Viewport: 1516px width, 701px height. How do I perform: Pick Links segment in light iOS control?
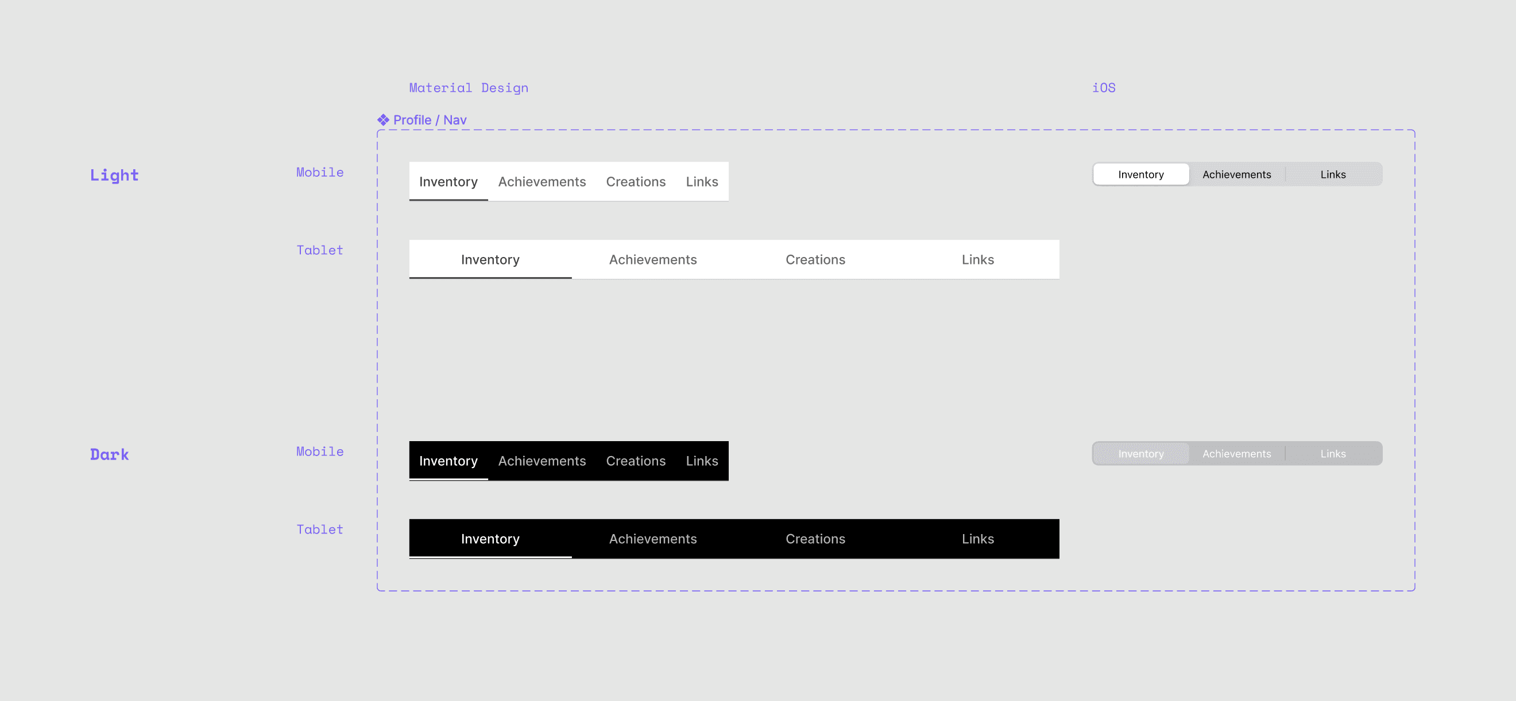coord(1332,174)
